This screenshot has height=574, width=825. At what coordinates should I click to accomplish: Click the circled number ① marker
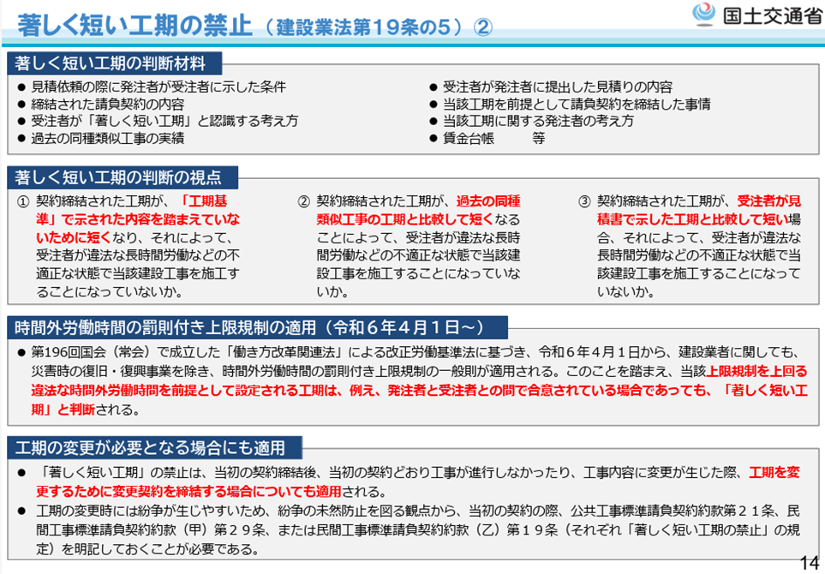(23, 201)
